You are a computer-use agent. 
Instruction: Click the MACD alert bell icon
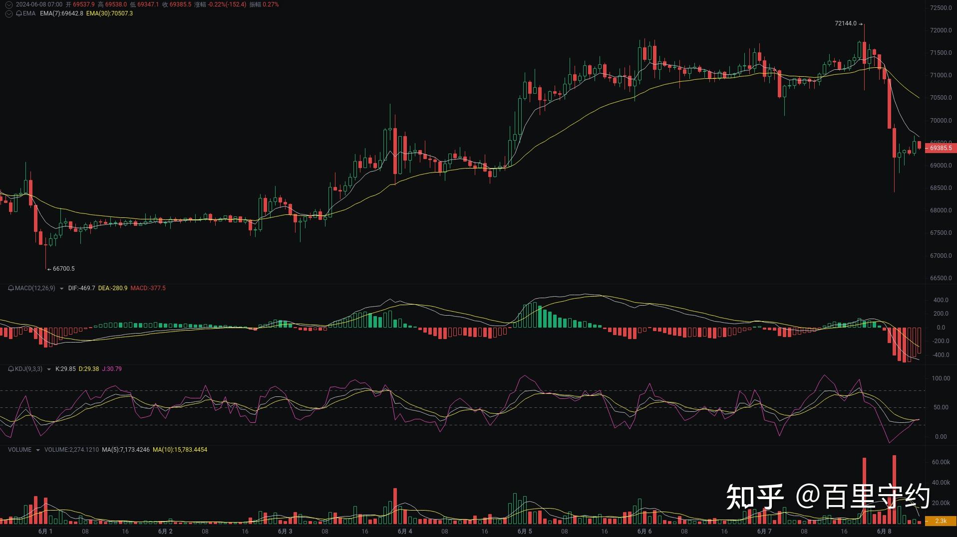coord(11,288)
